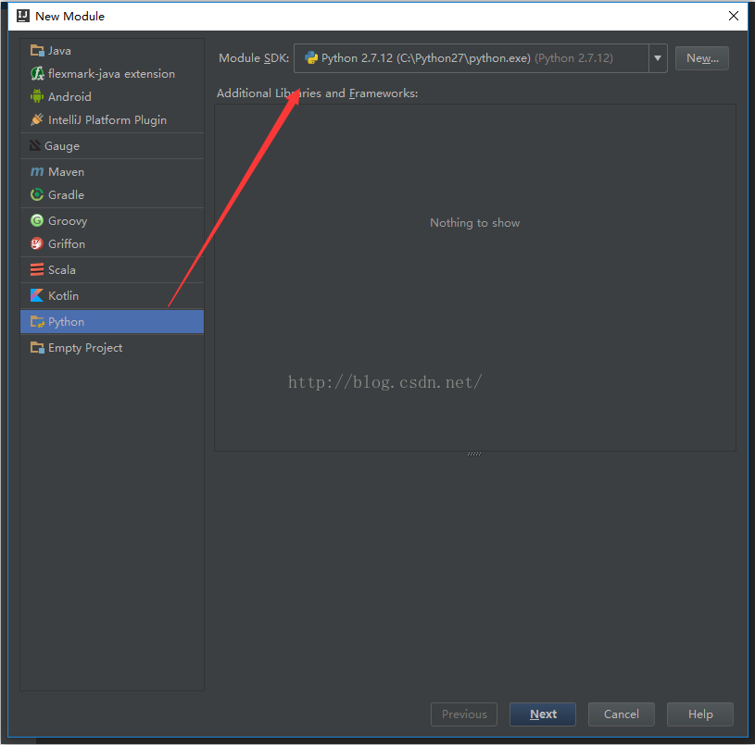Select the Empty Project label
Image resolution: width=755 pixels, height=745 pixels.
[x=85, y=348]
